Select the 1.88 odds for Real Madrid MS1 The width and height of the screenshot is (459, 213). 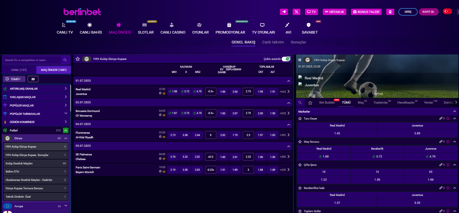(x=173, y=91)
